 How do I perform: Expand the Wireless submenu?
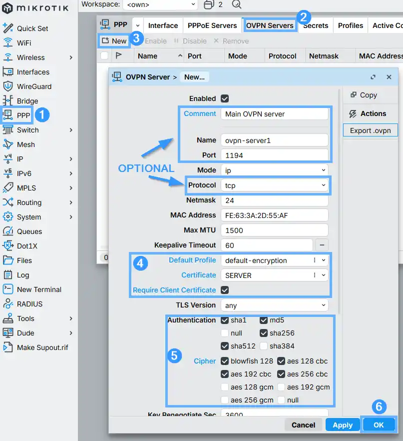[71, 57]
